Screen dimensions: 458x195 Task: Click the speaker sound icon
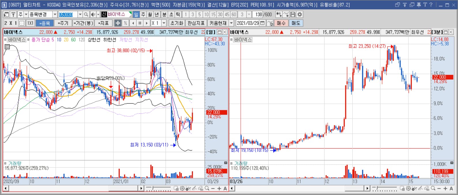click(93, 14)
